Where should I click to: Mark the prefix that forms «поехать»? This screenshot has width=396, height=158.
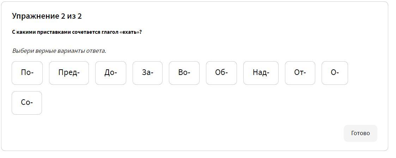(27, 73)
